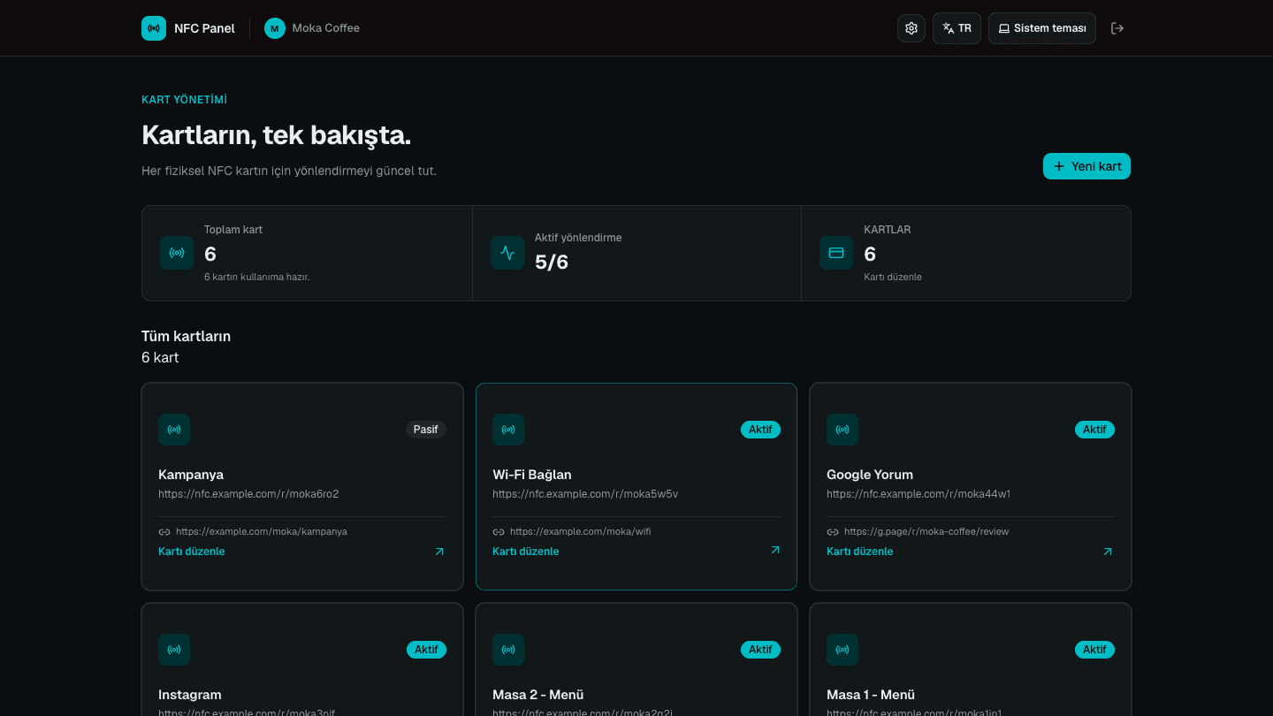Click the Moka Coffee avatar

pos(275,28)
